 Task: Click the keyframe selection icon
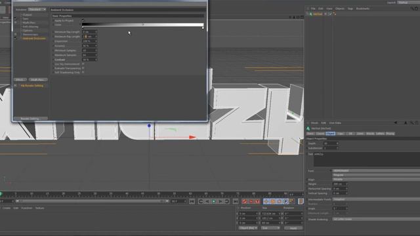tap(257, 201)
